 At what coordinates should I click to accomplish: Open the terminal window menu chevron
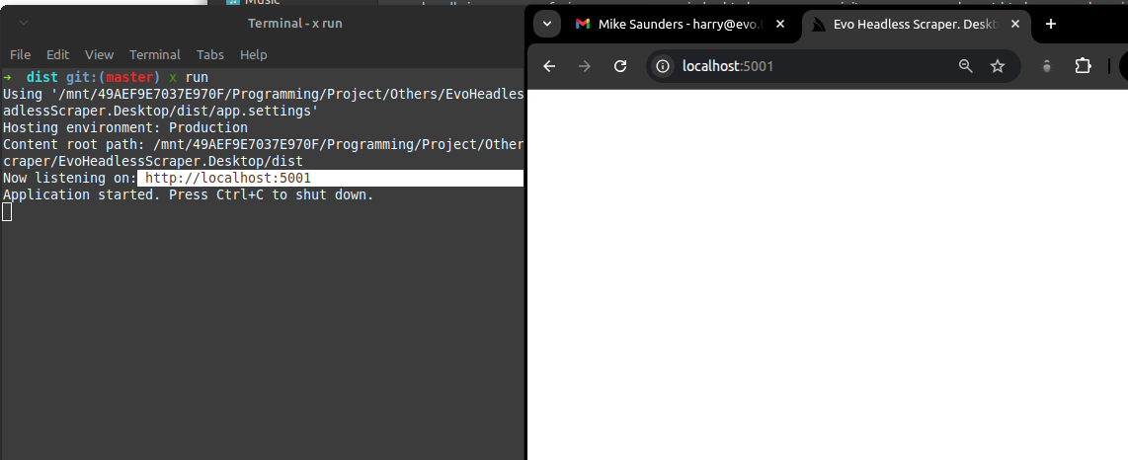coord(24,23)
